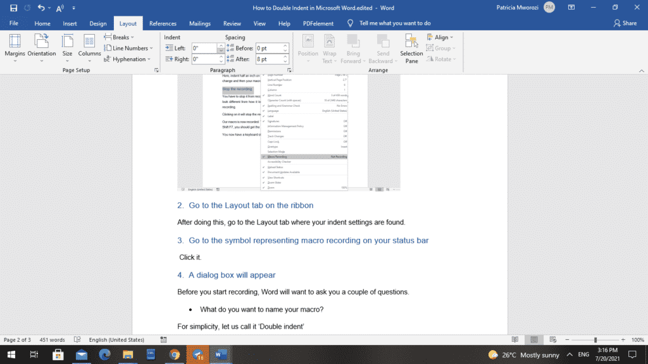648x364 pixels.
Task: Switch to Print Layout view
Action: click(x=534, y=339)
